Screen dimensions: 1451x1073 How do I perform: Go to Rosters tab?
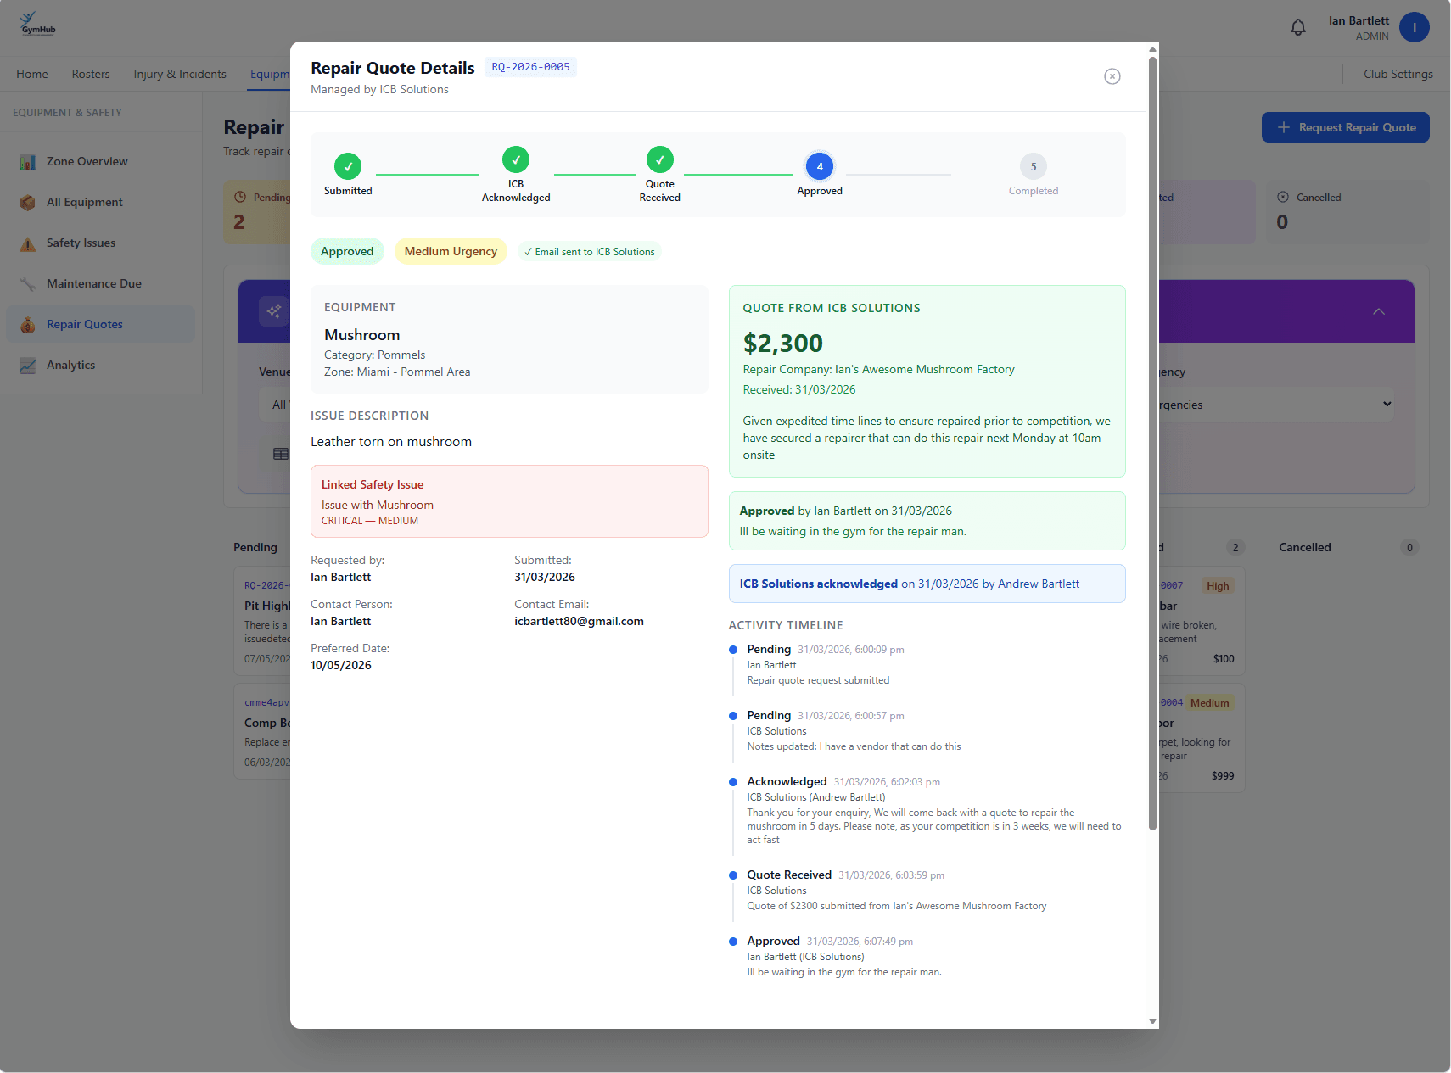(x=91, y=74)
